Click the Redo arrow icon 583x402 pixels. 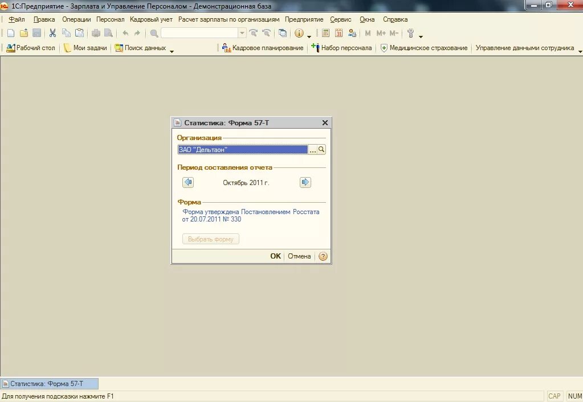point(137,33)
